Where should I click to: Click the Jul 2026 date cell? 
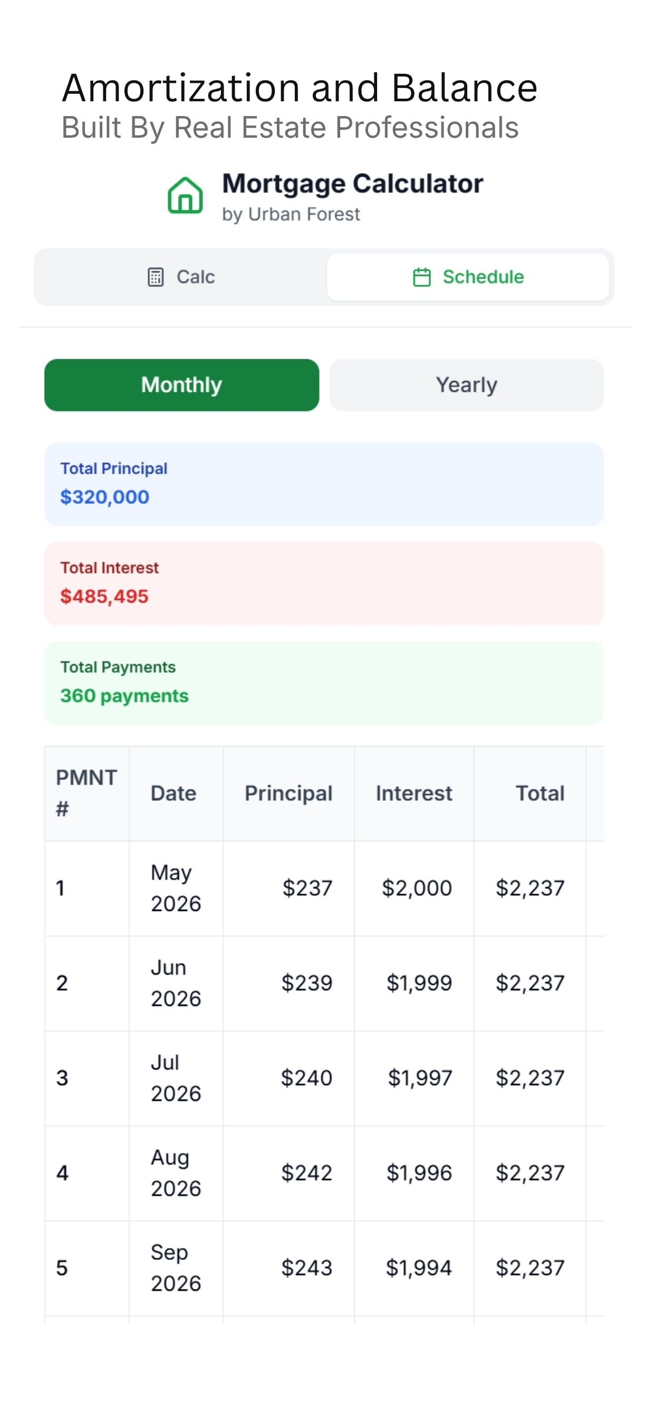(x=176, y=1078)
